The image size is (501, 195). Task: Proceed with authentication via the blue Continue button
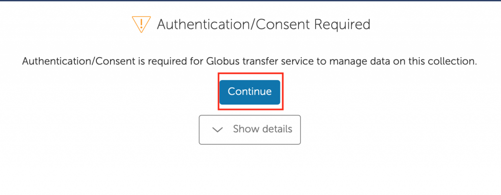click(x=250, y=92)
